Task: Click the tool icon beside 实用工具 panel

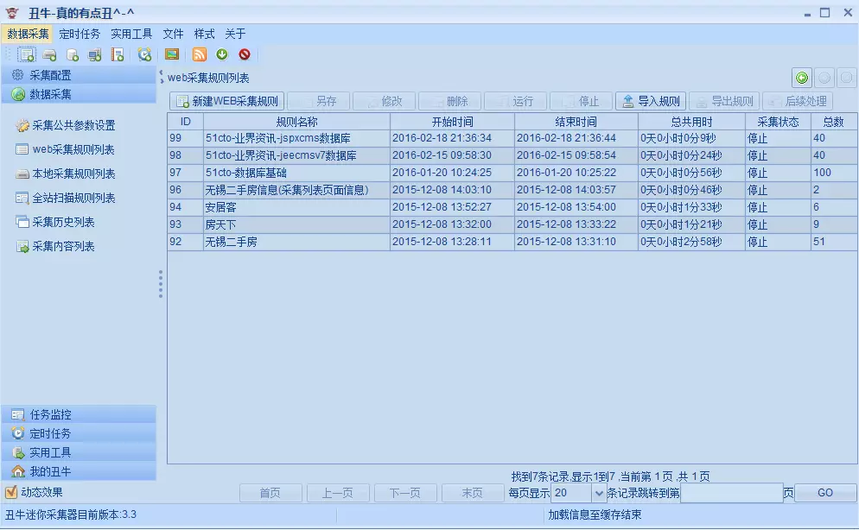Action: (18, 452)
